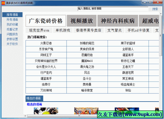Go to 我的收藏 in sidebar
This screenshot has height=119, width=164.
12,24
